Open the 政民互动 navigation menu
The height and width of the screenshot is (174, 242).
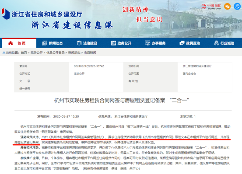pyautogui.click(x=190, y=43)
